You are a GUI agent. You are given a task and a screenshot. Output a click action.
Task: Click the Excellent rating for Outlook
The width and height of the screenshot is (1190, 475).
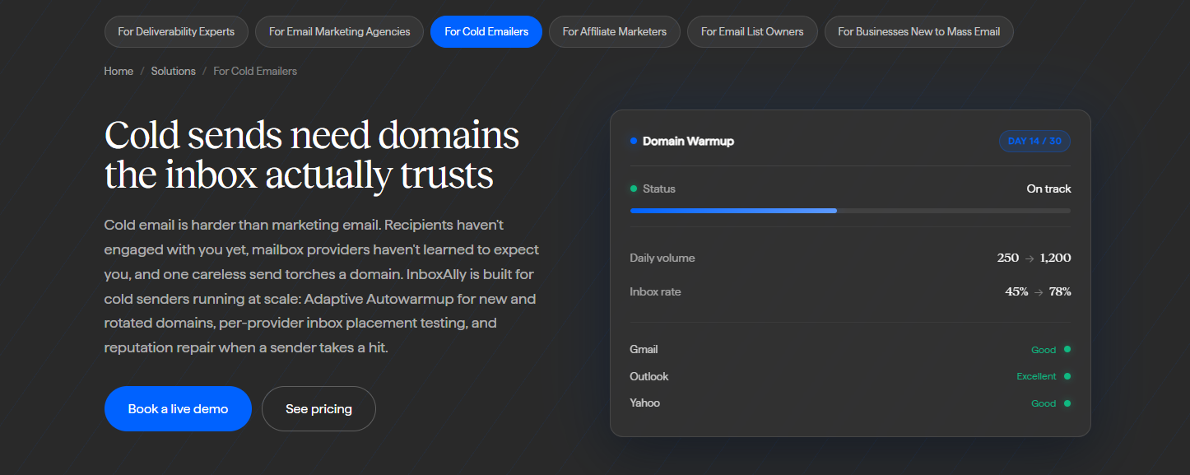click(1036, 376)
